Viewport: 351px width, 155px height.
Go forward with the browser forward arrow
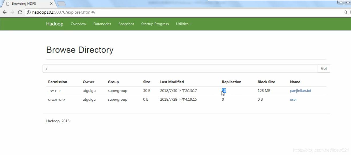12,12
